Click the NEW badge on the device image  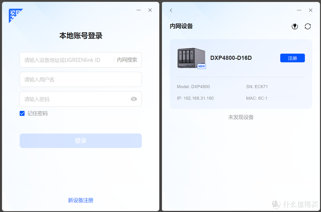(202, 66)
